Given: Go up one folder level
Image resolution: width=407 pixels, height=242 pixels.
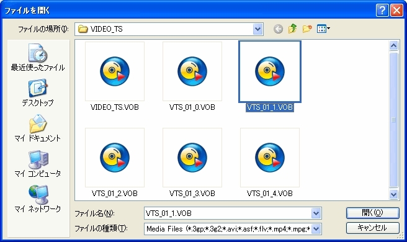Looking at the screenshot, I should click(293, 29).
